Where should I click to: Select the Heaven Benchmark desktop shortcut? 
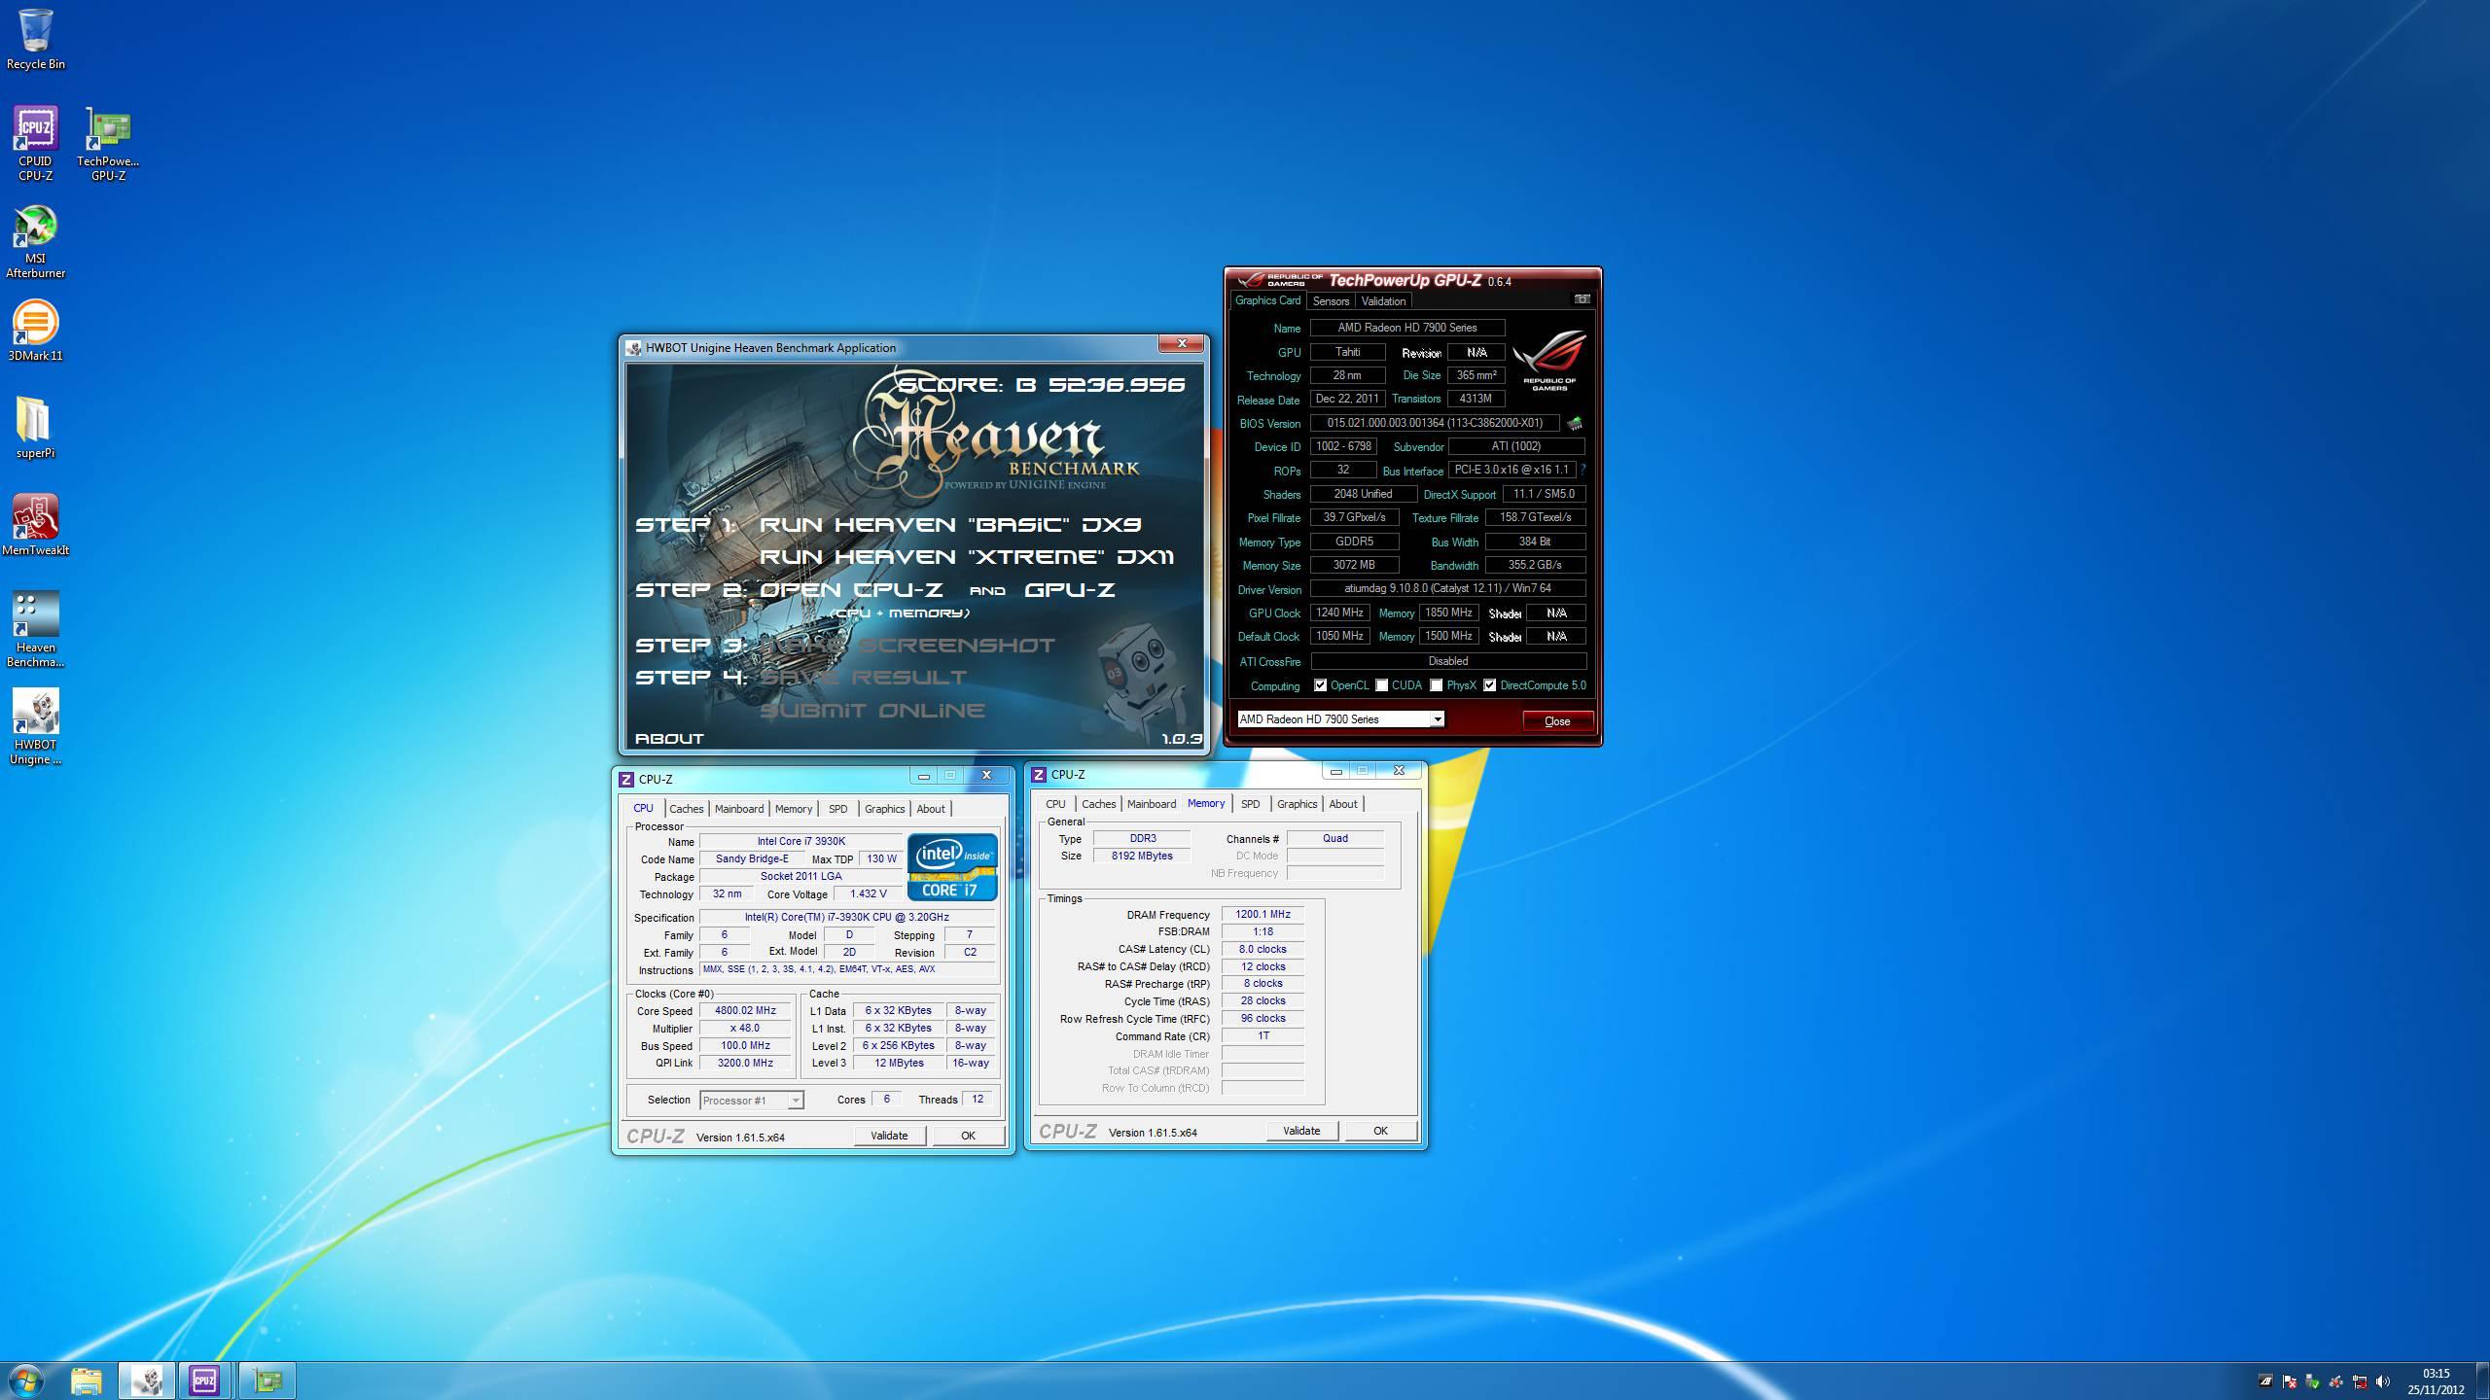[35, 630]
